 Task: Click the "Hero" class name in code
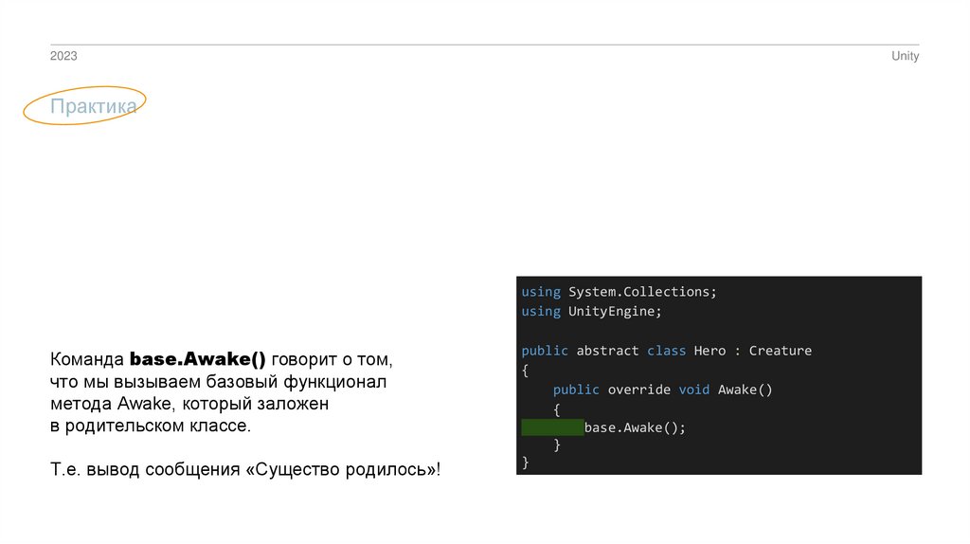[710, 351]
